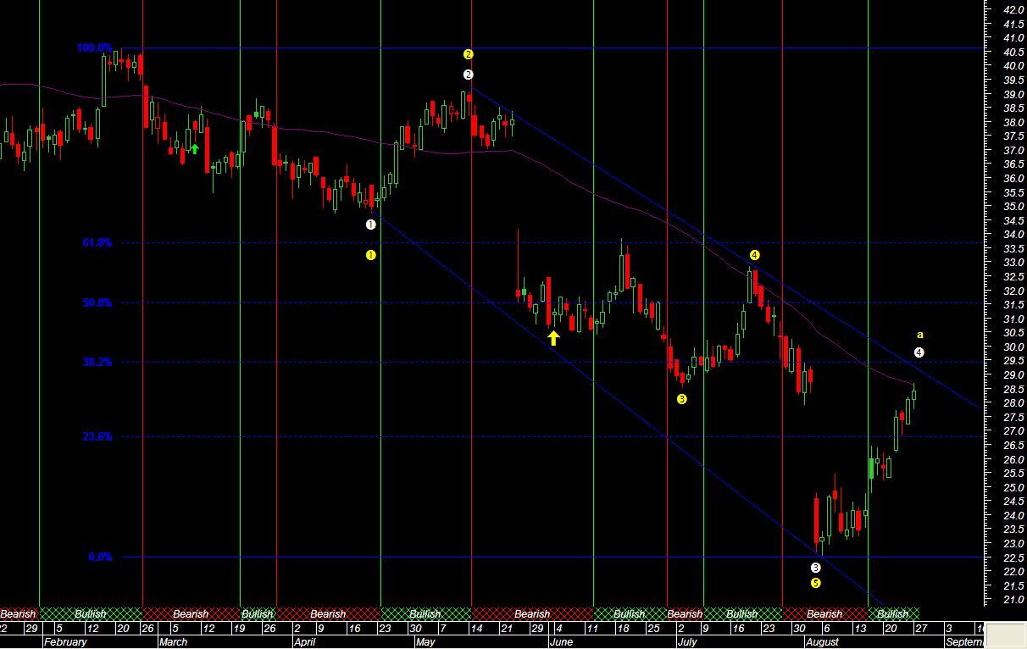Image resolution: width=1027 pixels, height=649 pixels.
Task: Click the 22.5 price on the right scale
Action: [x=1013, y=557]
